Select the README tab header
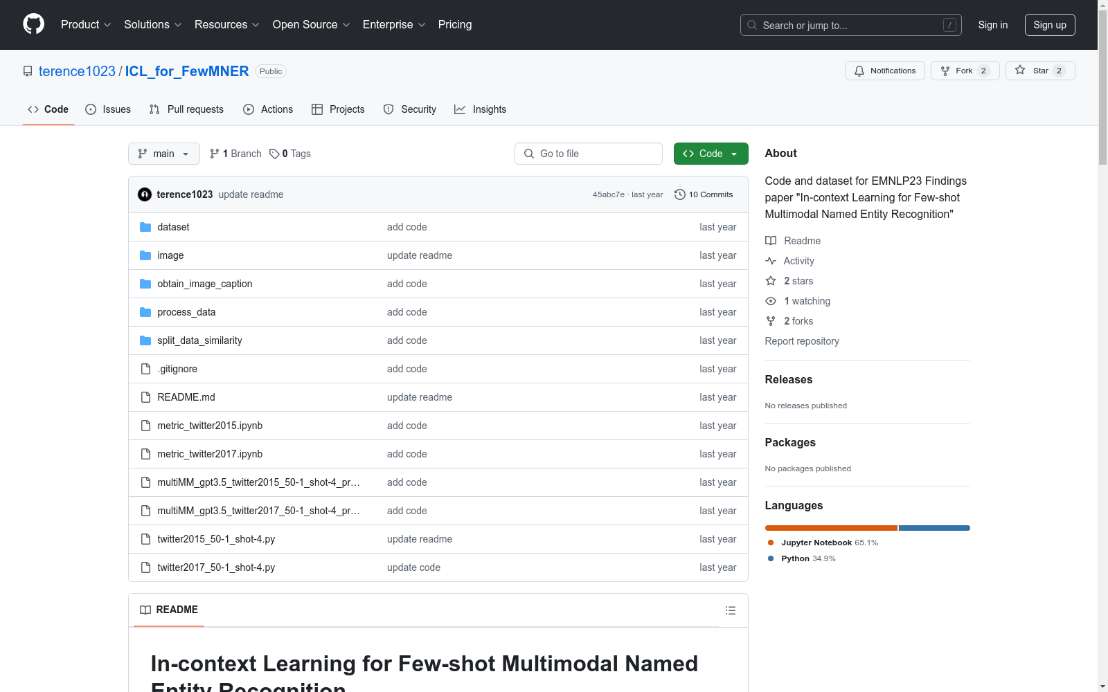The image size is (1108, 692). (169, 610)
